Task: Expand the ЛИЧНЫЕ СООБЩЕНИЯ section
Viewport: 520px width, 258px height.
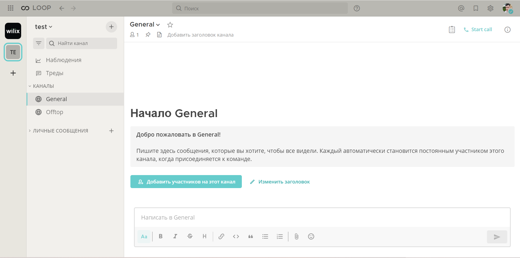Action: click(x=60, y=131)
